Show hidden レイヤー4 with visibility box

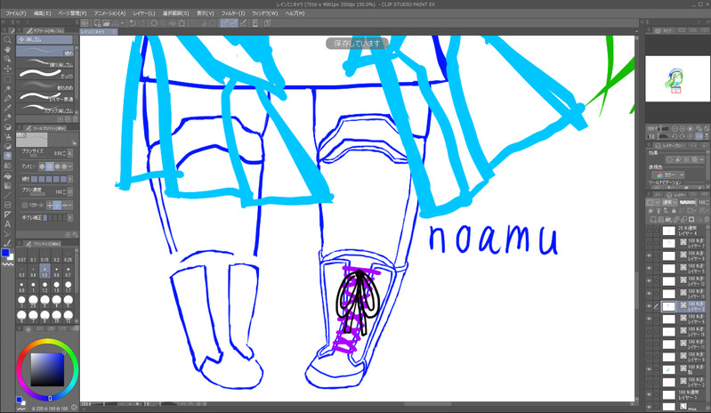tap(649, 231)
